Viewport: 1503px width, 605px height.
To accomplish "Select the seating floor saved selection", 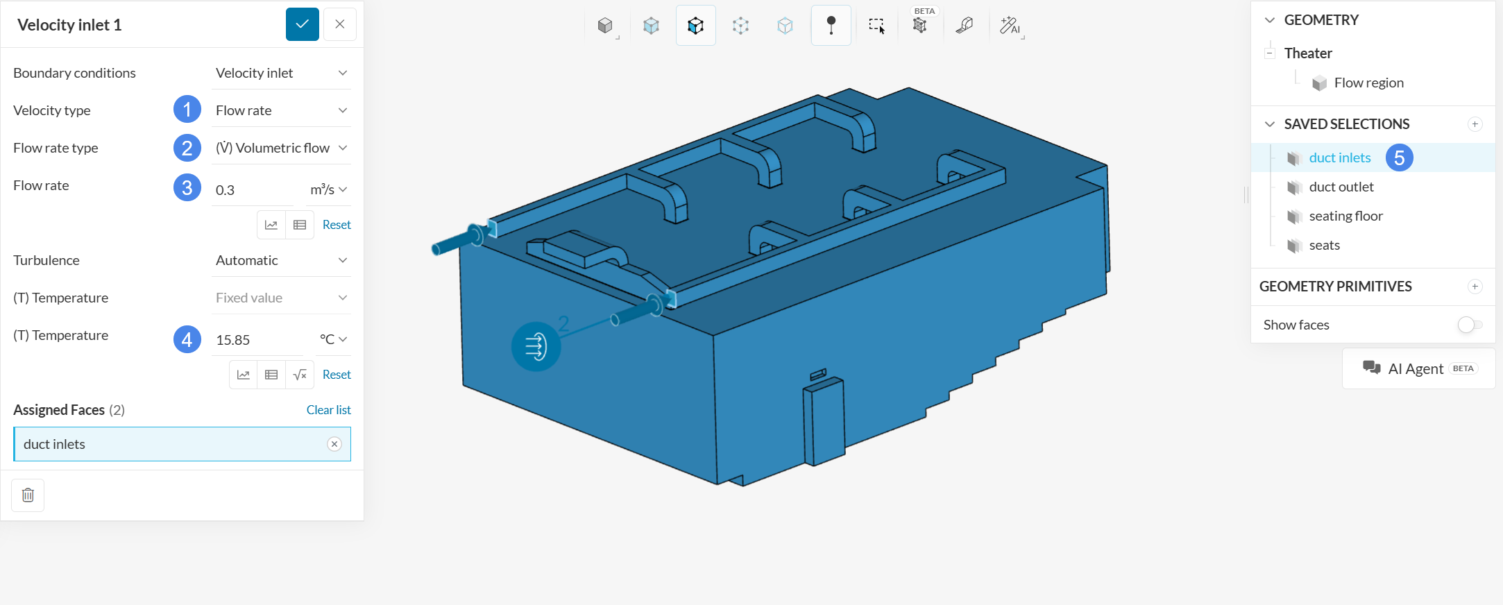I will pyautogui.click(x=1345, y=216).
